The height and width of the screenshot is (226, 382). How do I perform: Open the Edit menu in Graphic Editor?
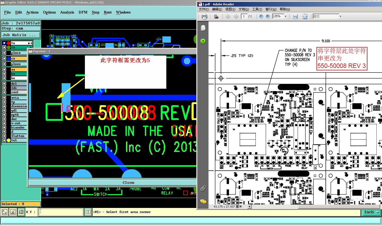pyautogui.click(x=19, y=12)
